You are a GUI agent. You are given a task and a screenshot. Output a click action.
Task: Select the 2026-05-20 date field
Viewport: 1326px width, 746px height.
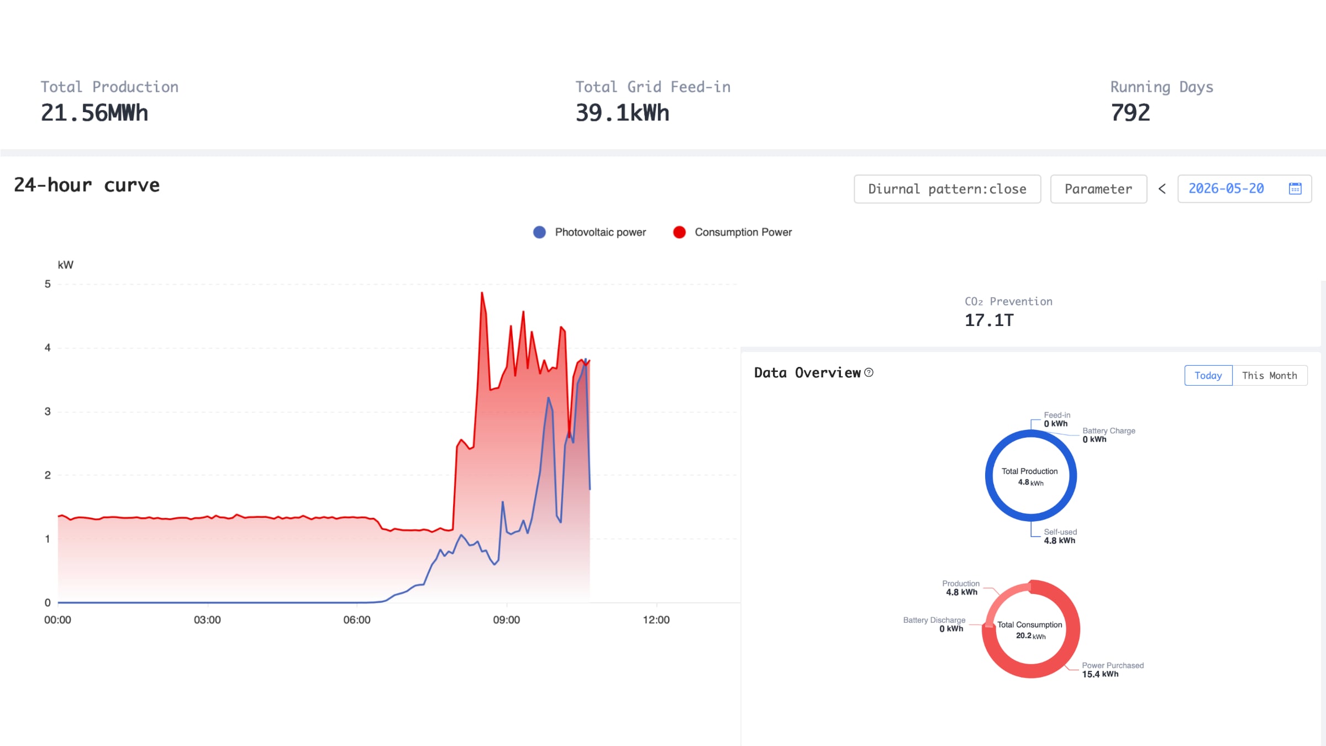point(1245,189)
